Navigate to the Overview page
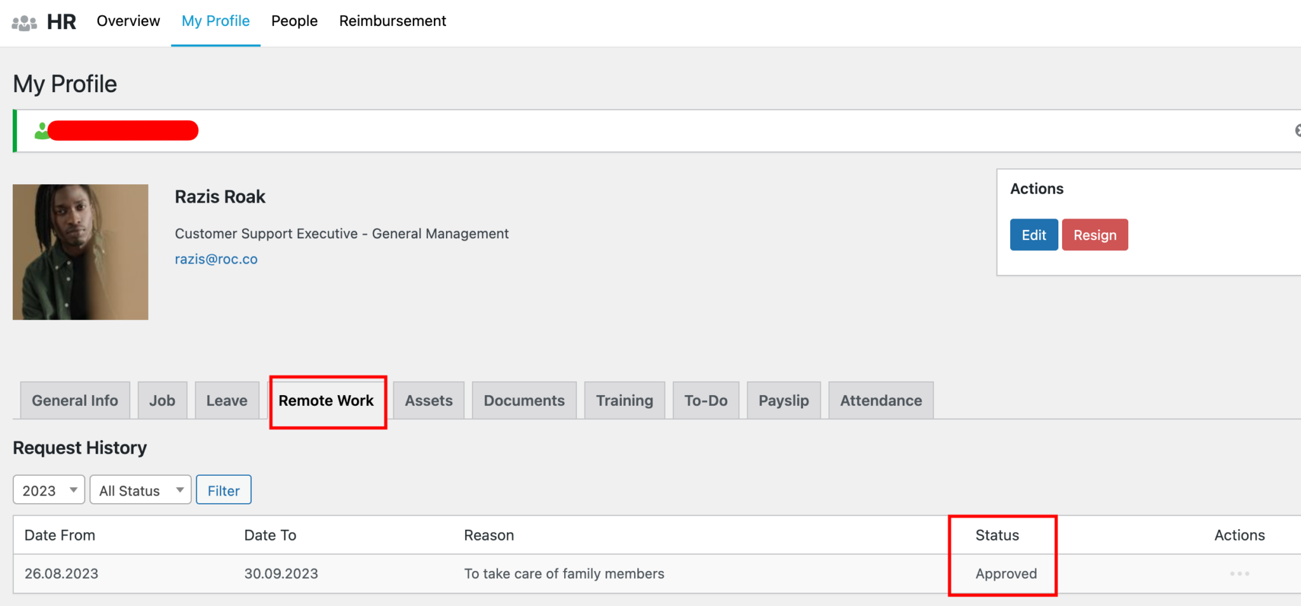Image resolution: width=1301 pixels, height=606 pixels. [128, 21]
